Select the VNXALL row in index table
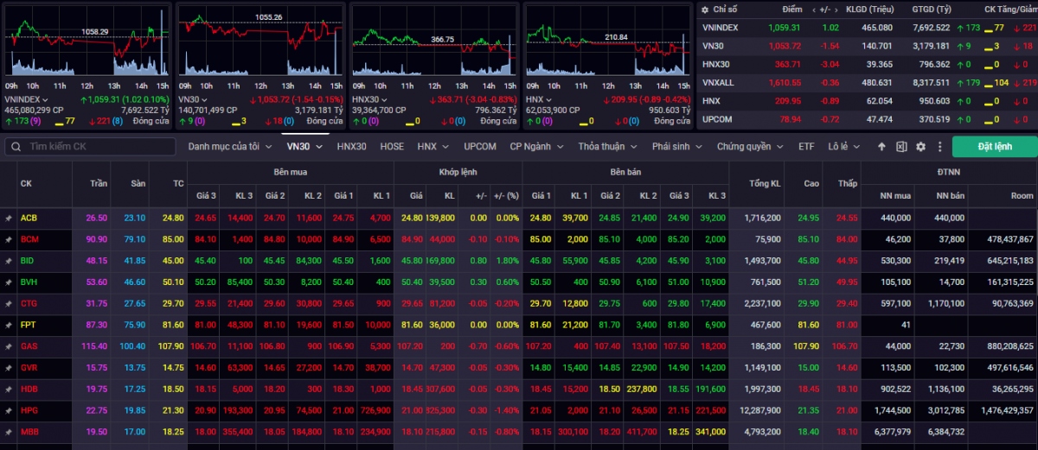 pyautogui.click(x=868, y=83)
